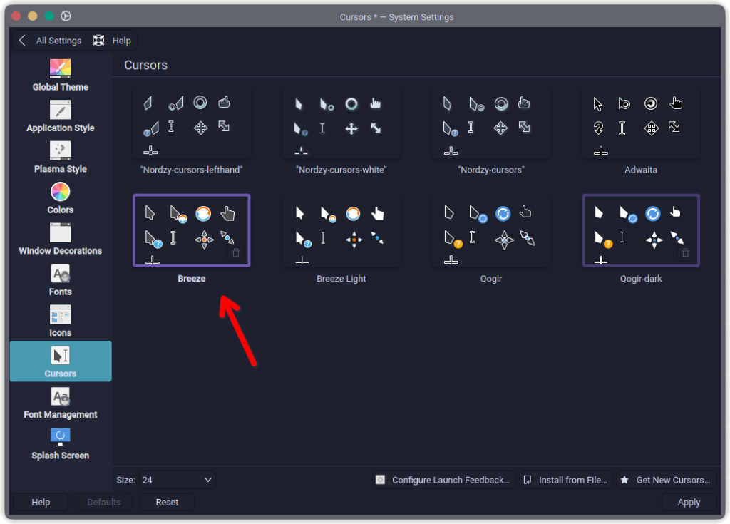Click Install from File button
This screenshot has width=730, height=524.
pos(566,480)
